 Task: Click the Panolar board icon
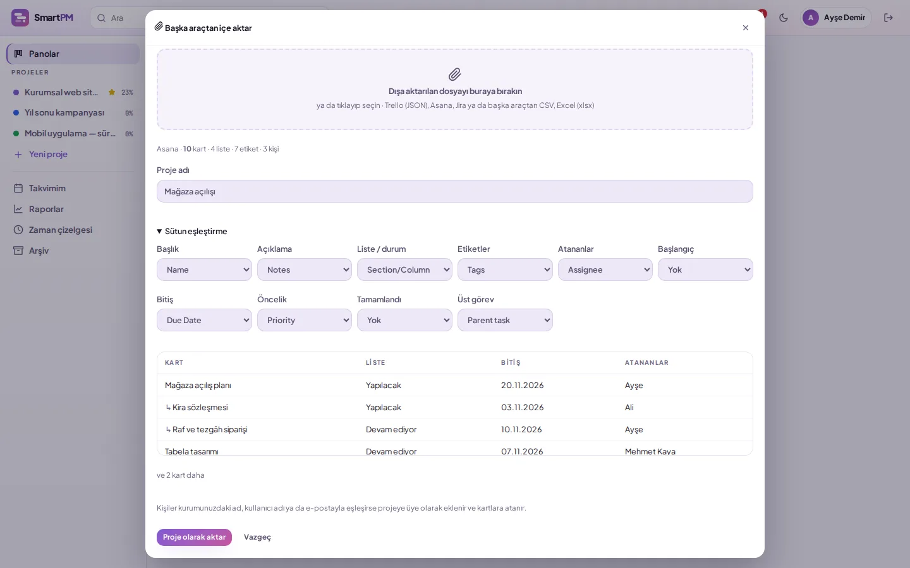[x=18, y=54]
